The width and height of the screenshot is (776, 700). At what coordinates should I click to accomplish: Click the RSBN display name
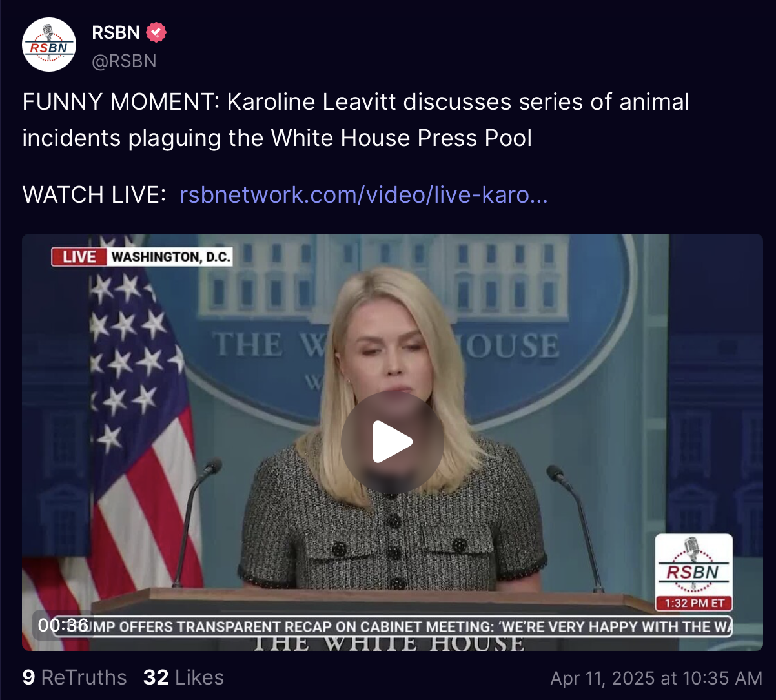point(116,32)
